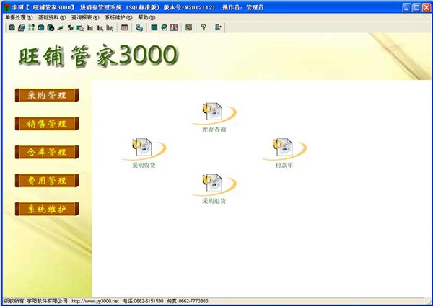Click the 采购管理 sidebar button
433x306 pixels.
[47, 95]
